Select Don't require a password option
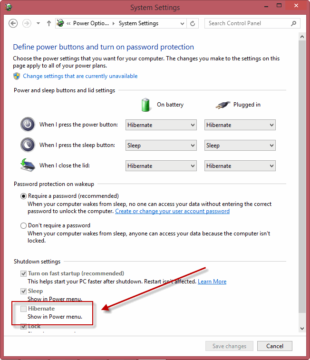The width and height of the screenshot is (310, 360). (23, 225)
